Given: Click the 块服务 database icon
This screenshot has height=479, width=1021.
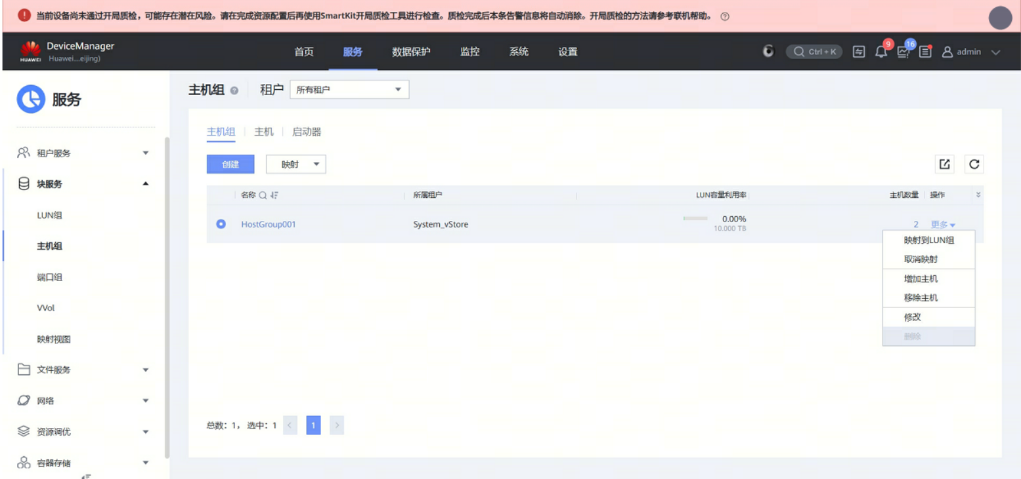Looking at the screenshot, I should [24, 183].
